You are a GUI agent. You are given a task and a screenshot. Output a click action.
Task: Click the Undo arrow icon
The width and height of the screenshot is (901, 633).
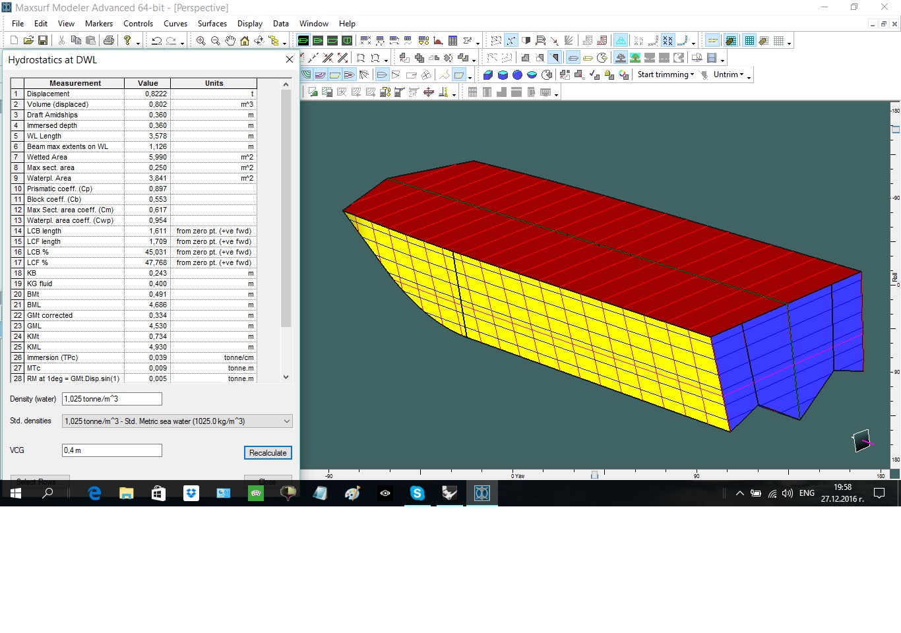(156, 41)
